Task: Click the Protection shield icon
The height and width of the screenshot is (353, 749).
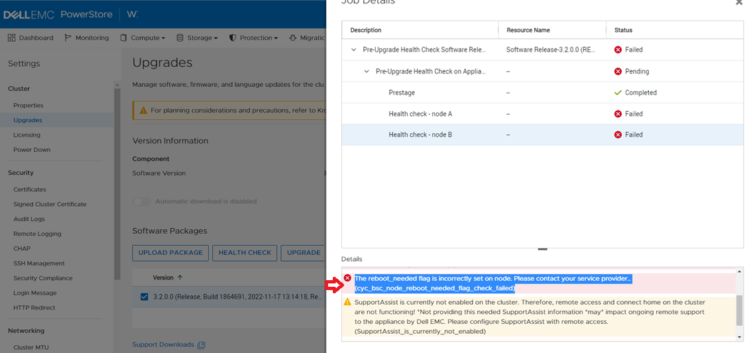Action: click(233, 38)
